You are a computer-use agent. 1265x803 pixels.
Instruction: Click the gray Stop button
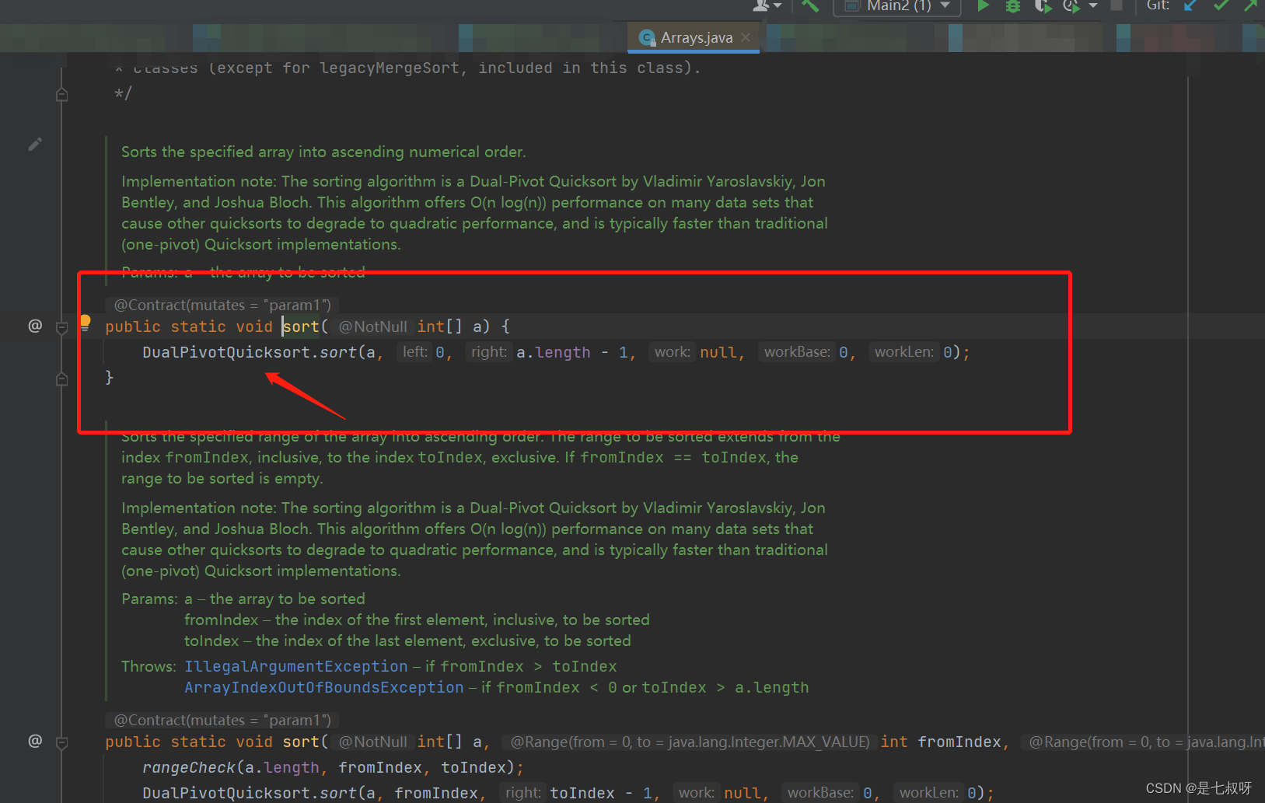[x=1116, y=5]
